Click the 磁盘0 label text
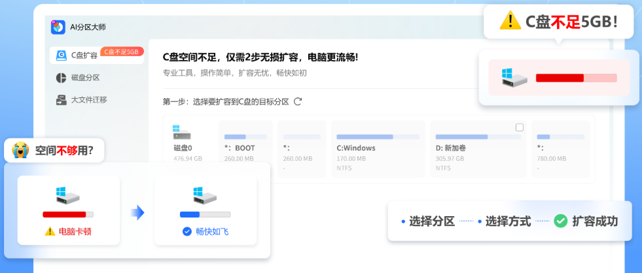The image size is (642, 273). tap(183, 148)
